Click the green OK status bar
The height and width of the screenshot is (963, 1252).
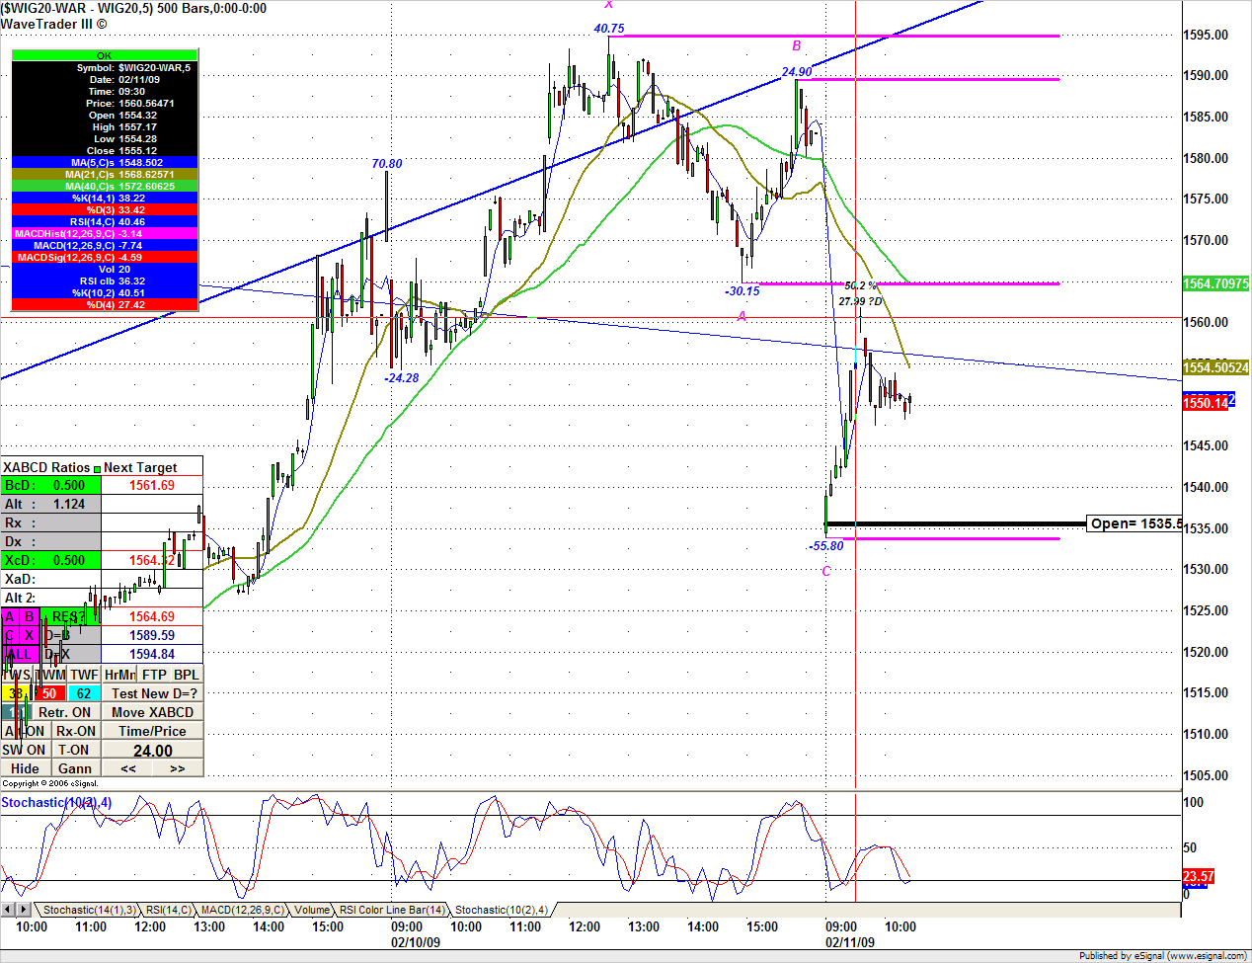pyautogui.click(x=105, y=55)
